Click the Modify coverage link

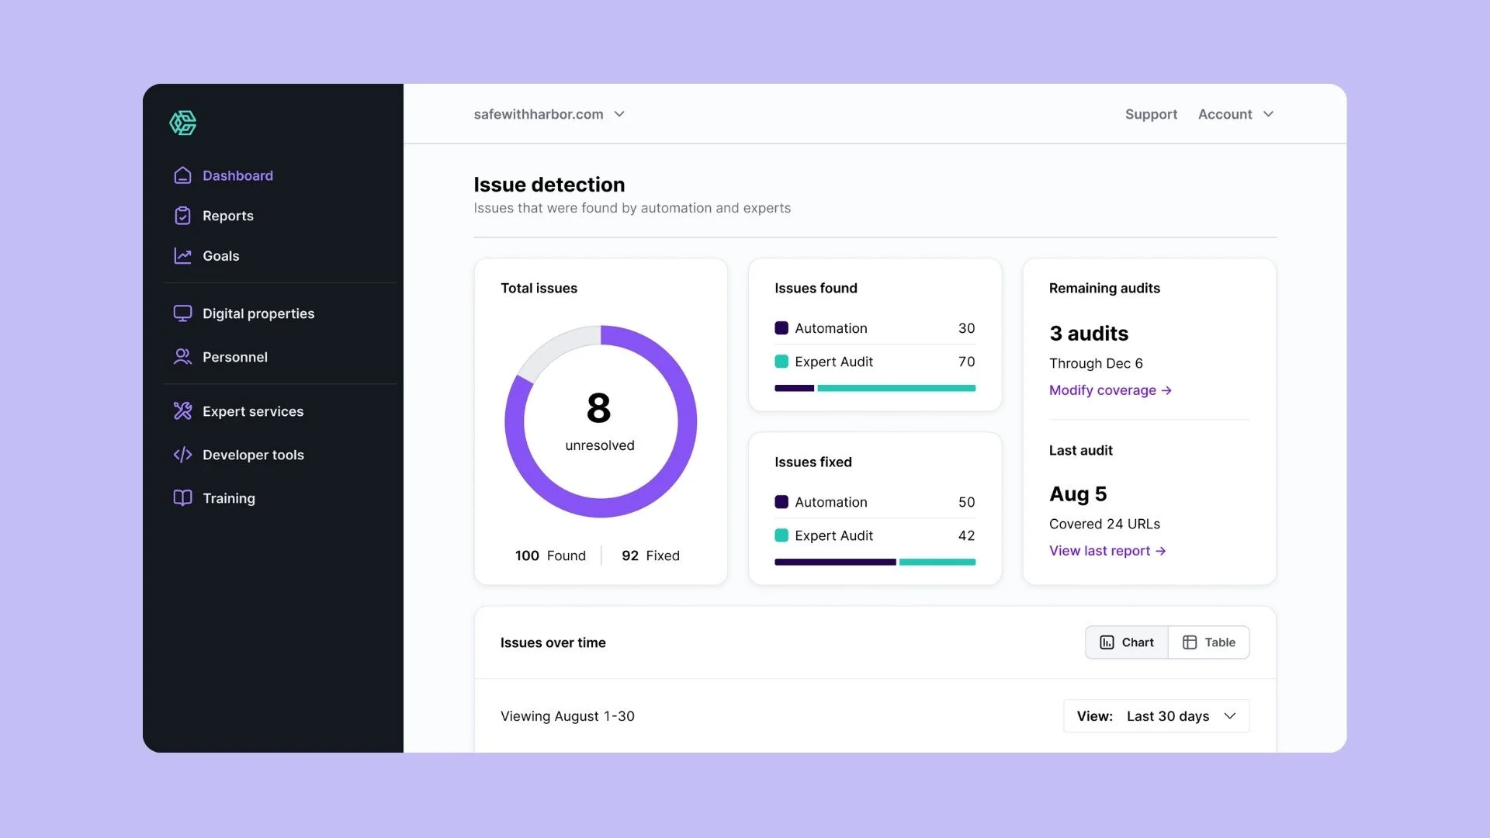pos(1110,390)
